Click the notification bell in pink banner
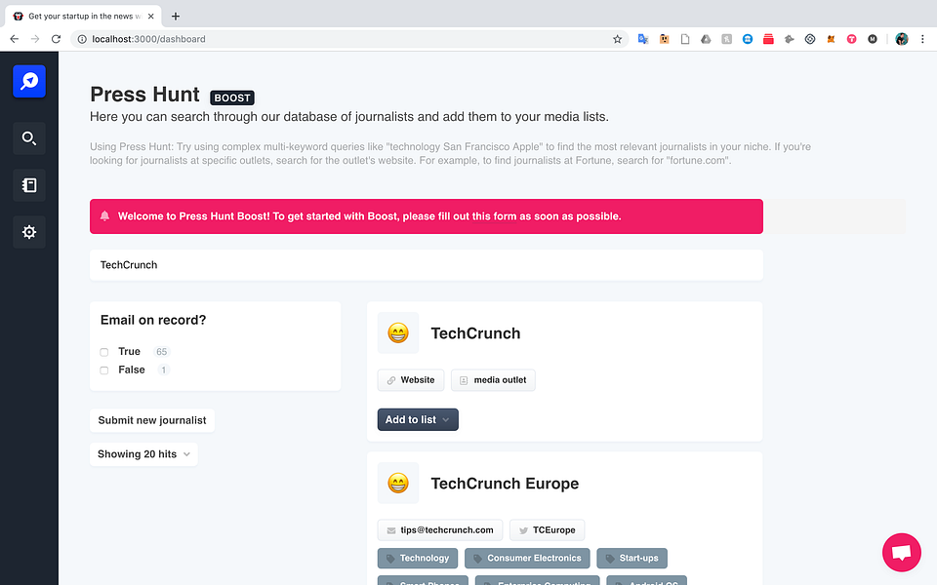The height and width of the screenshot is (585, 937). click(x=104, y=216)
